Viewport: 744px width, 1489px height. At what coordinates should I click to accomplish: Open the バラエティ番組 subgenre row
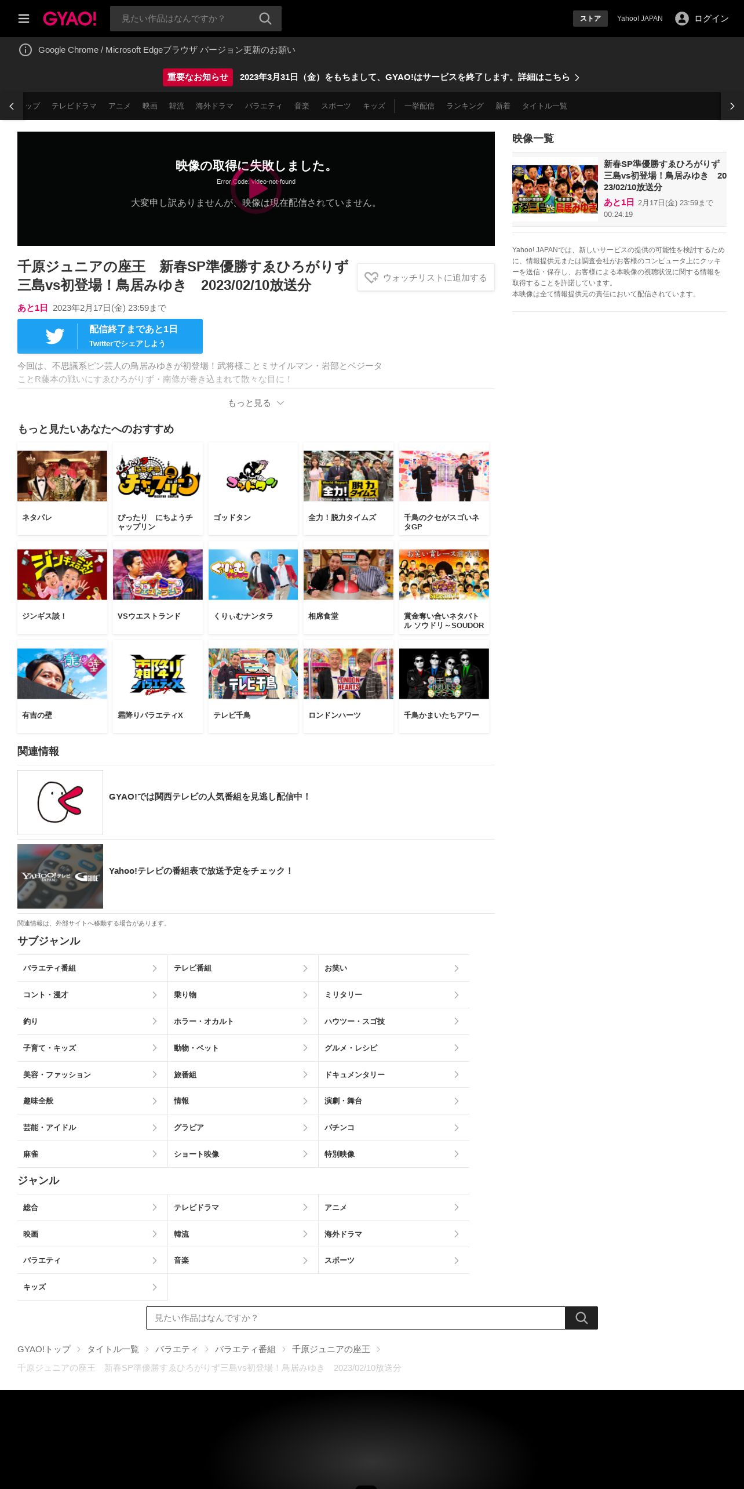pos(93,968)
